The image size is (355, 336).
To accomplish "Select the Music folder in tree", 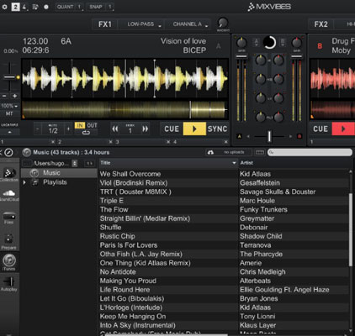I will coord(59,173).
